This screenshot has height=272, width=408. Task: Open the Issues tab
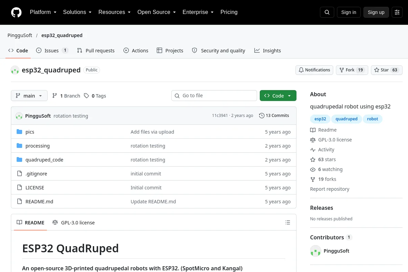(x=52, y=51)
